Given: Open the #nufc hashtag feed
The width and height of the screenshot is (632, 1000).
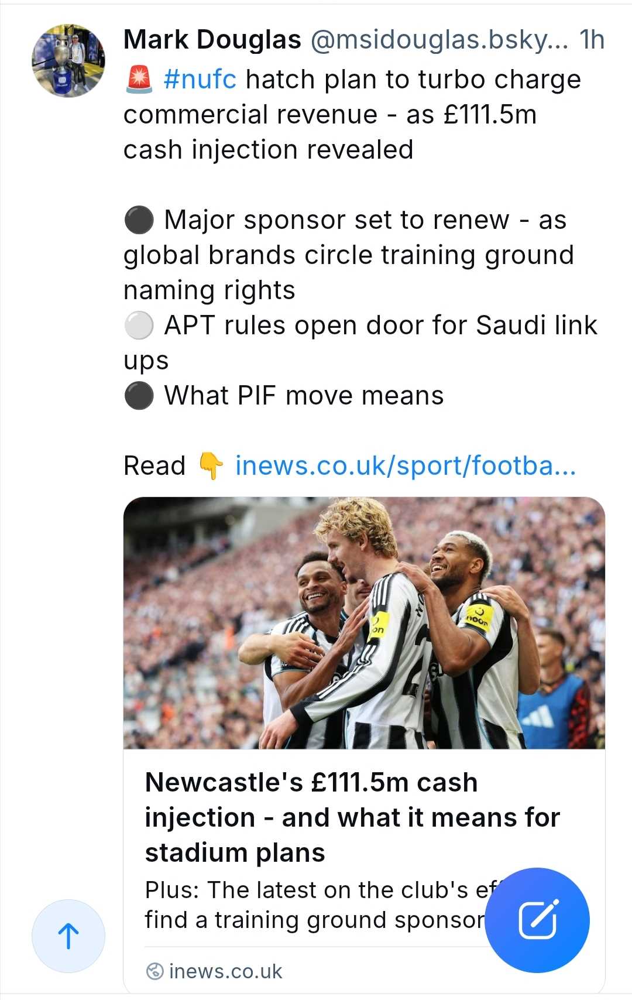Looking at the screenshot, I should click(x=200, y=80).
